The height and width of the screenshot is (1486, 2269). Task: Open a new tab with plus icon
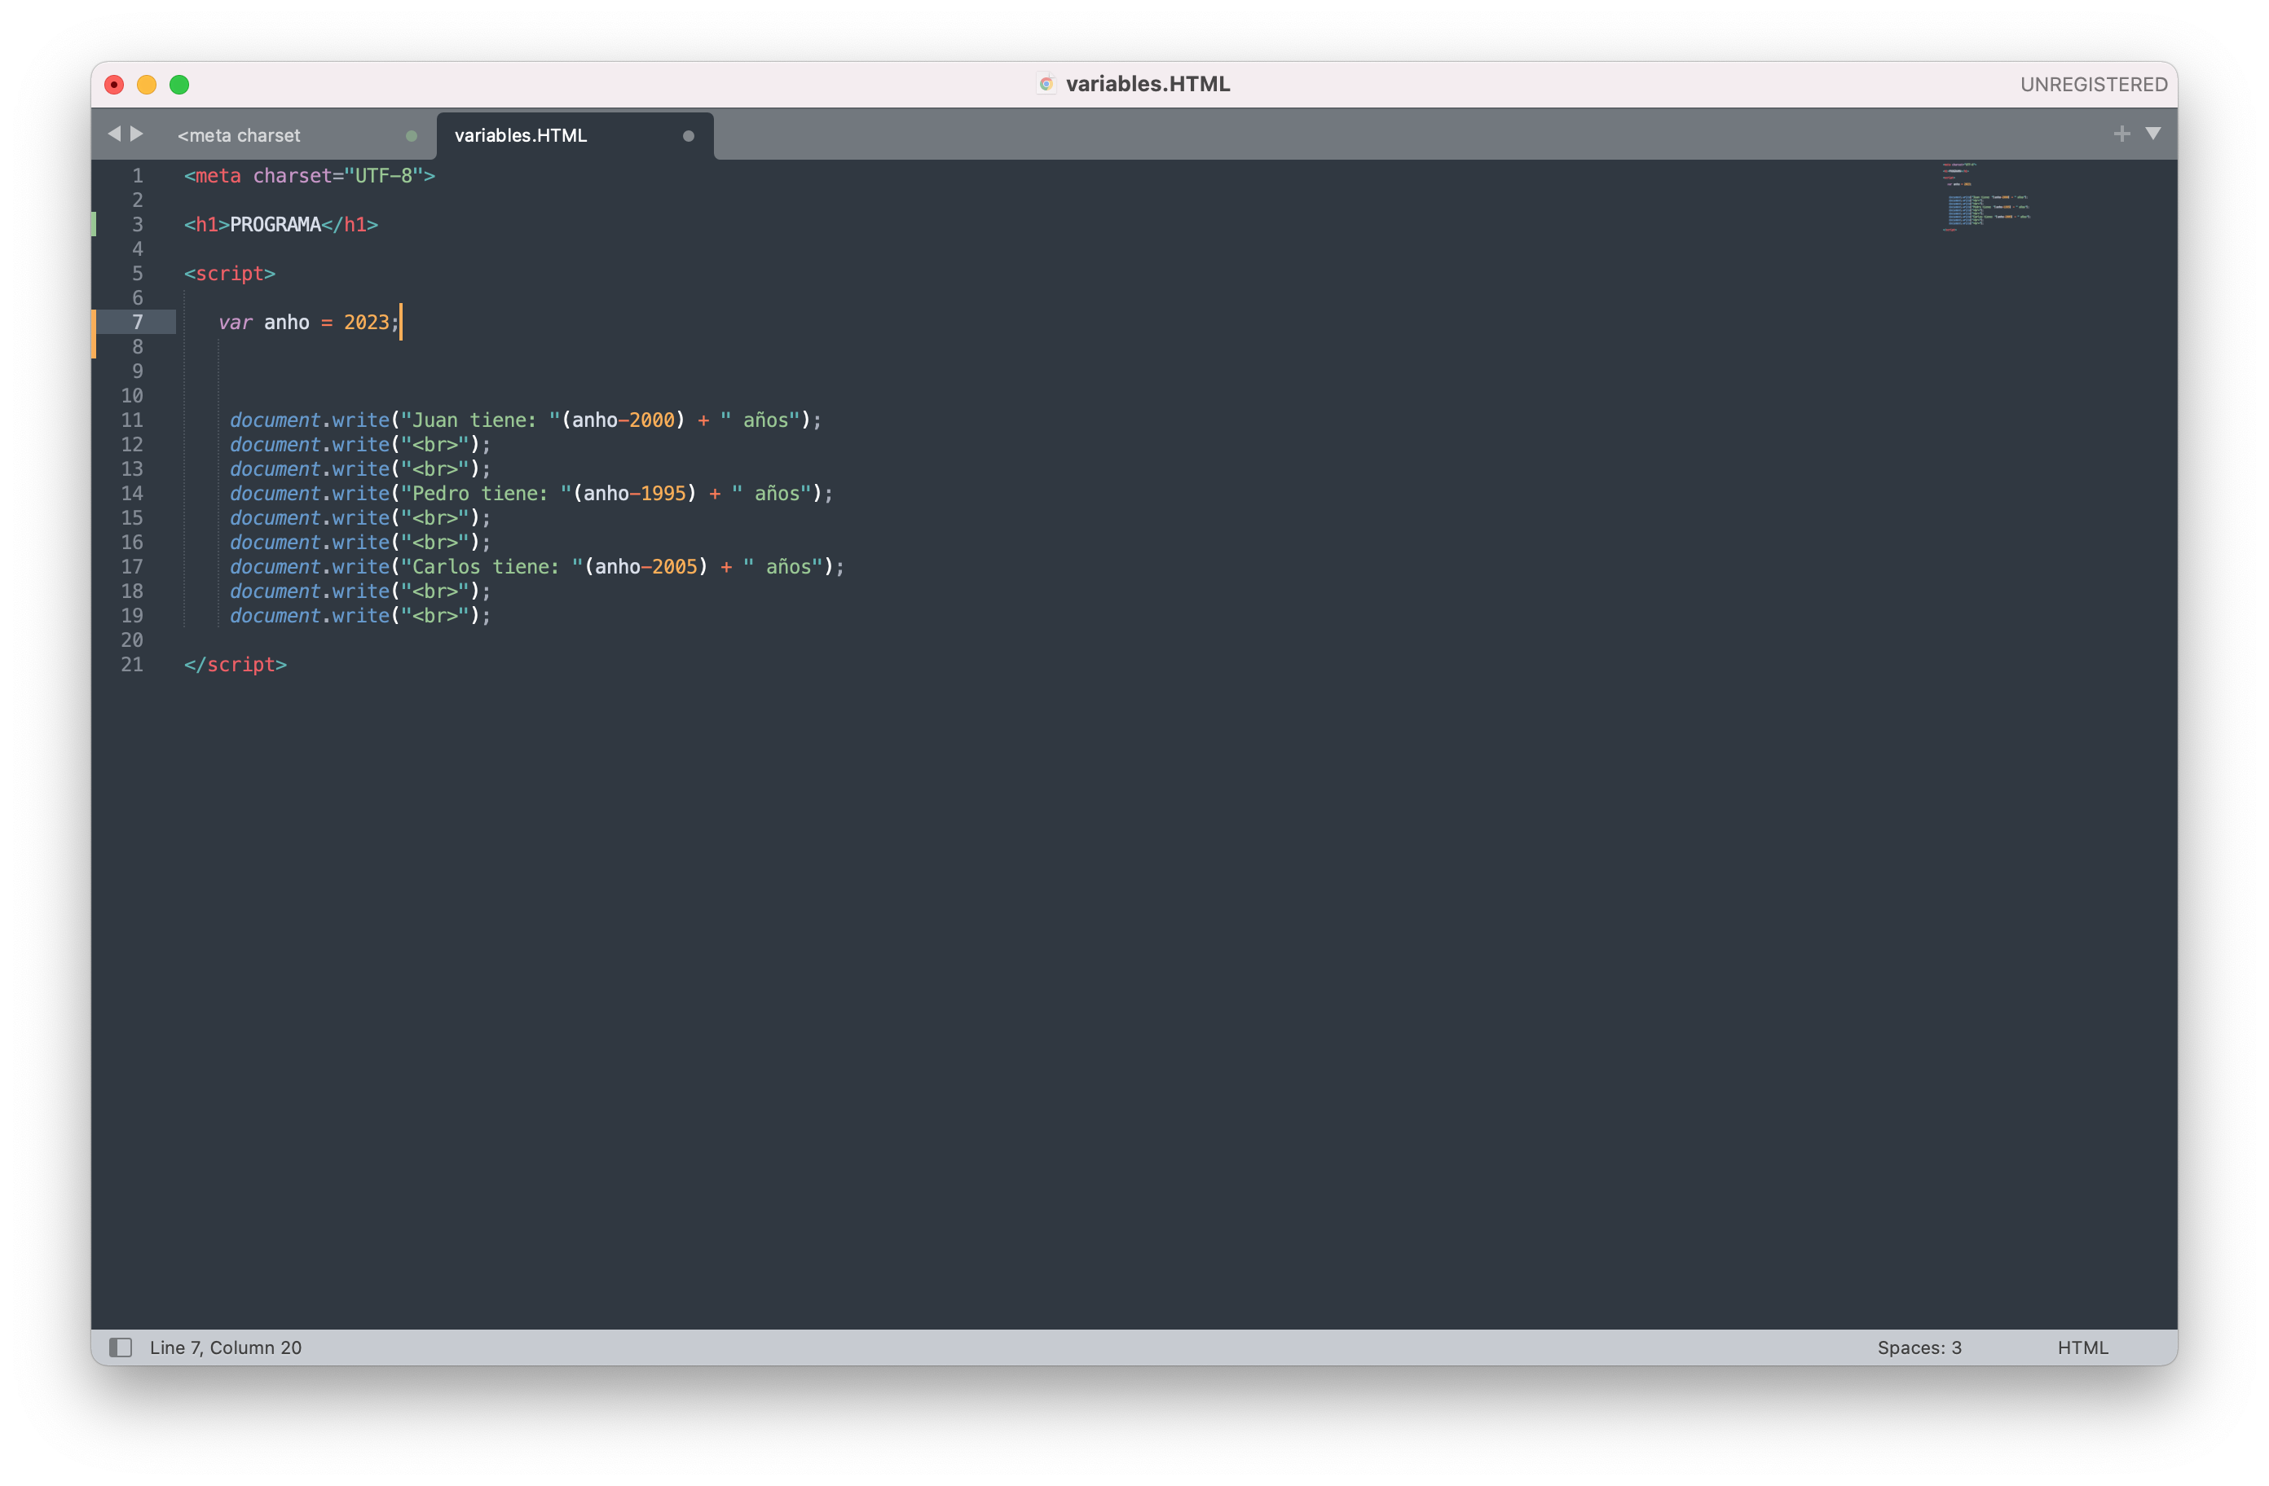2121,134
